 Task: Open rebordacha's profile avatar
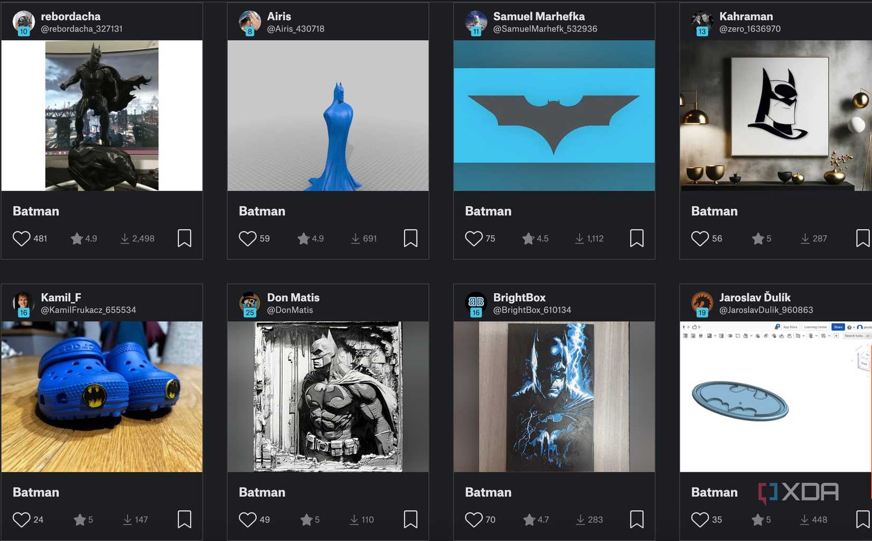coord(24,22)
